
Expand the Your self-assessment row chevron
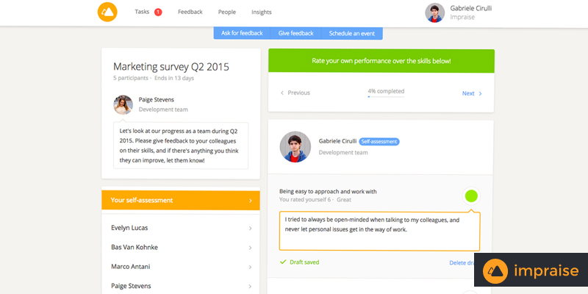click(250, 200)
